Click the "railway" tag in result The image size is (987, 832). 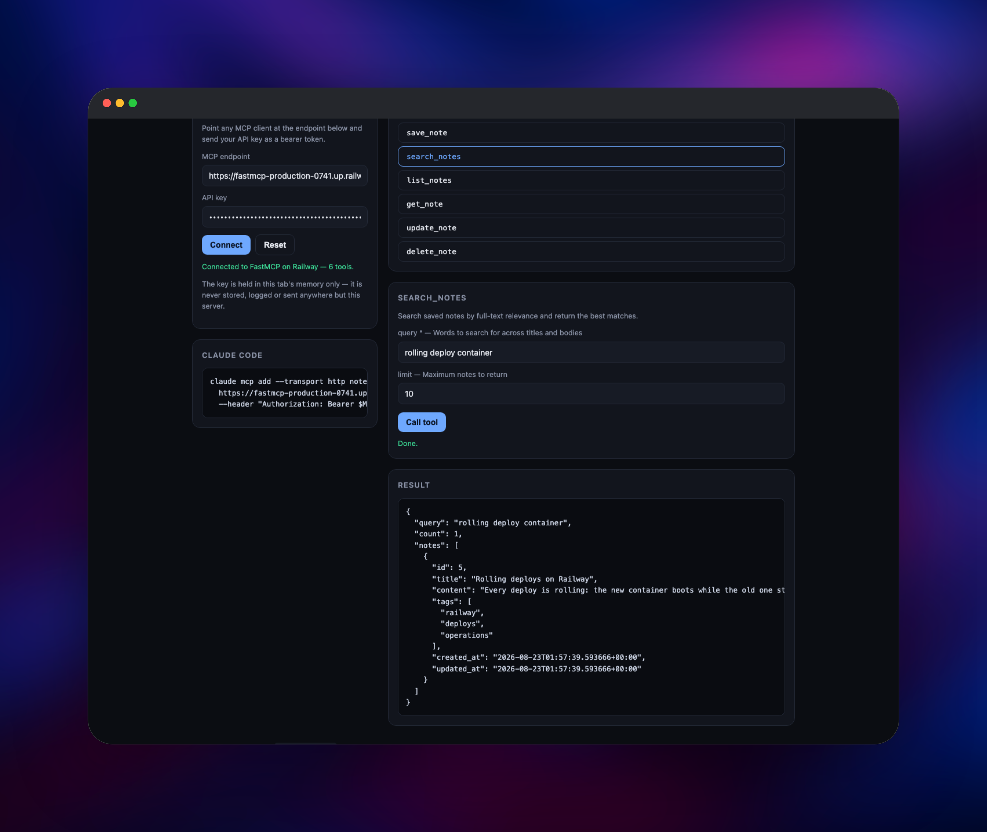click(x=462, y=613)
